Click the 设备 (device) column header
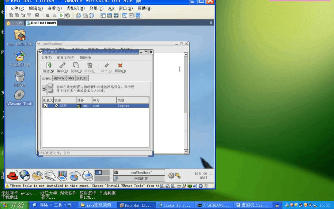The width and height of the screenshot is (334, 209). pos(84,100)
